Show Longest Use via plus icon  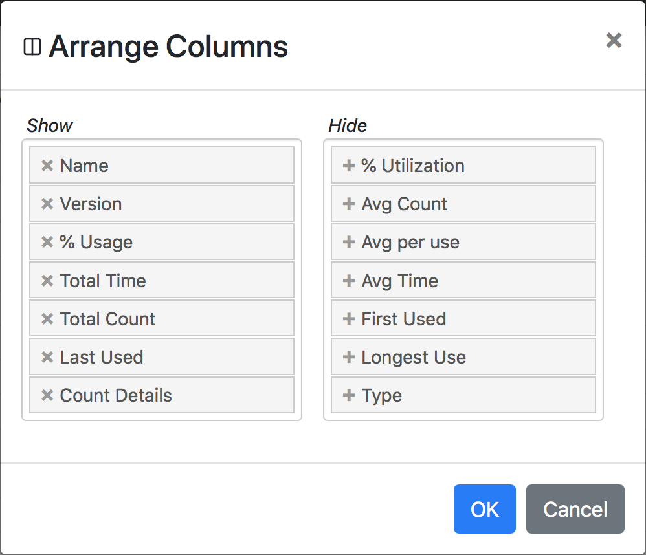[349, 357]
